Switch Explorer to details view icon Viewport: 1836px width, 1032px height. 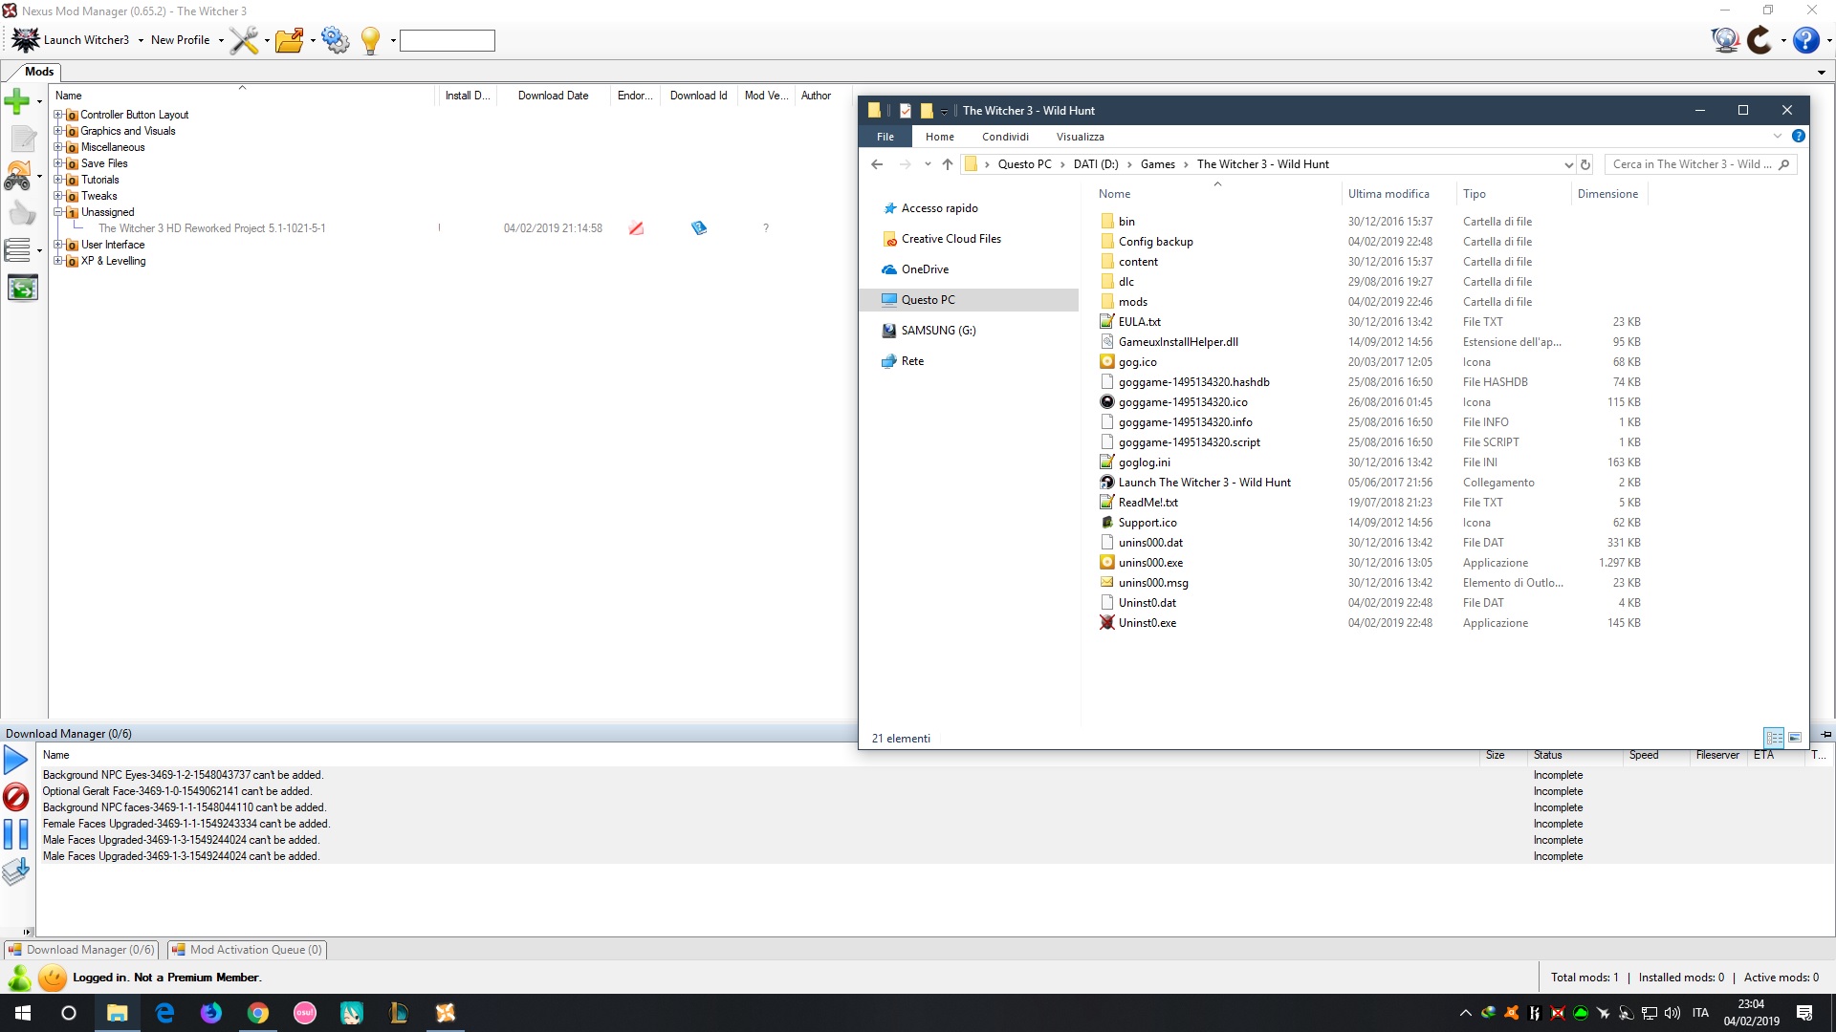1774,738
